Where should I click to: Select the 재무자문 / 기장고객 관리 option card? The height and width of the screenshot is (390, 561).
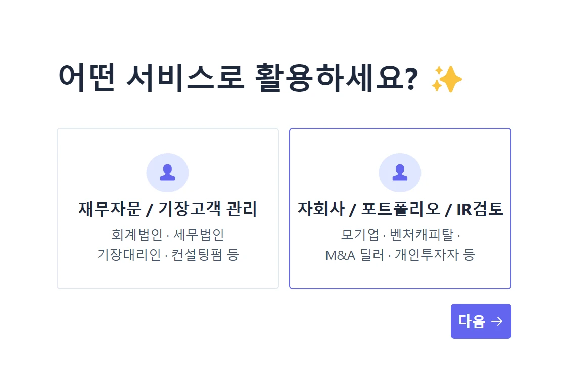click(168, 209)
